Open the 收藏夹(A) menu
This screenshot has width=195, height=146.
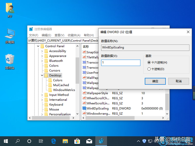74,35
